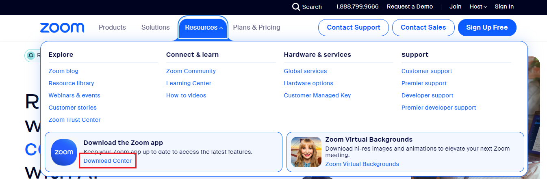Viewport: 547px width, 179px height.
Task: Open the Zoom blog link
Action: (63, 71)
